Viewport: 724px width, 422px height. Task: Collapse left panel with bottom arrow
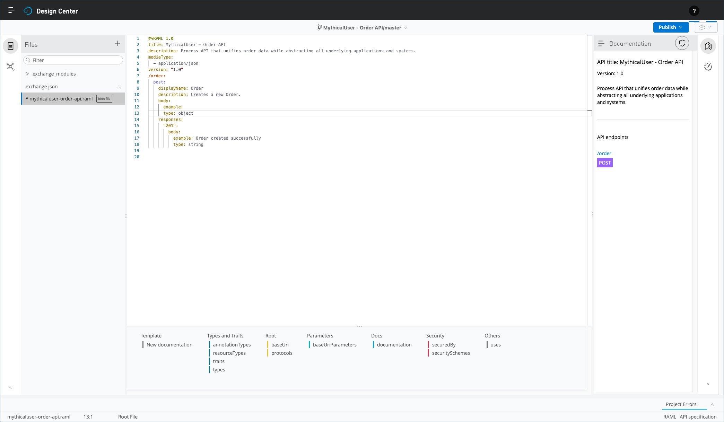(x=10, y=387)
